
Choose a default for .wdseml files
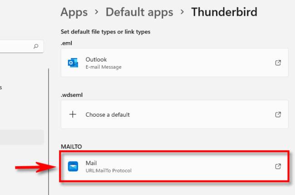pyautogui.click(x=174, y=114)
